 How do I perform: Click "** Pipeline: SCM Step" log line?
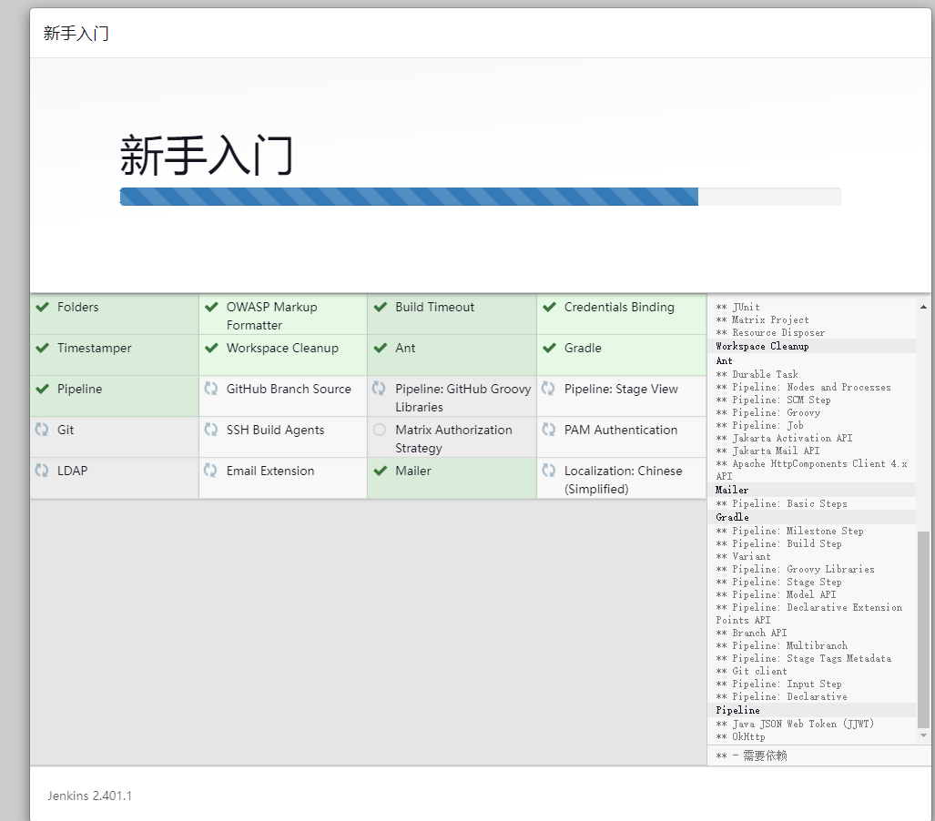773,400
